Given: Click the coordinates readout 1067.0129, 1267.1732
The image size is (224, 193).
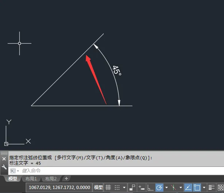Looking at the screenshot, I should pyautogui.click(x=59, y=188).
